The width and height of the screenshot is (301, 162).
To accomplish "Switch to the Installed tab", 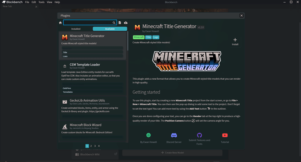I will point(76,29).
